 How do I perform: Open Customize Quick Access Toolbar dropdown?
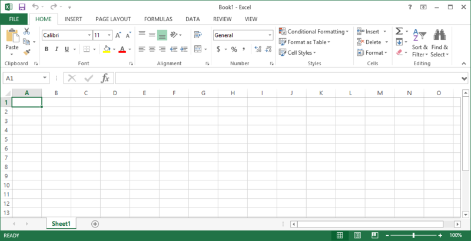pos(69,7)
